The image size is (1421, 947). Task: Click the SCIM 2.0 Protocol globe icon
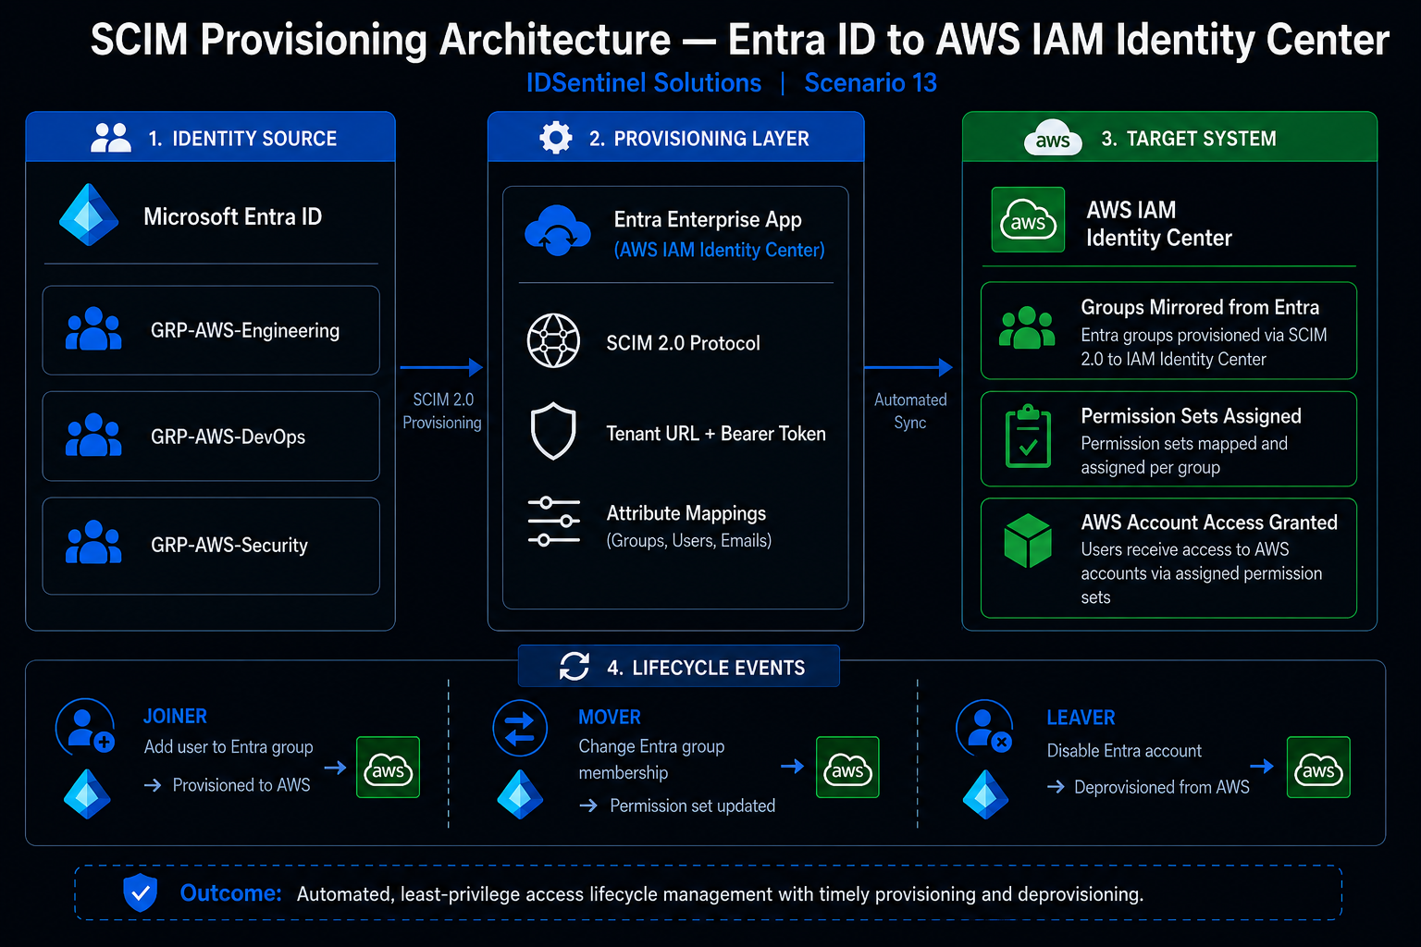click(553, 340)
